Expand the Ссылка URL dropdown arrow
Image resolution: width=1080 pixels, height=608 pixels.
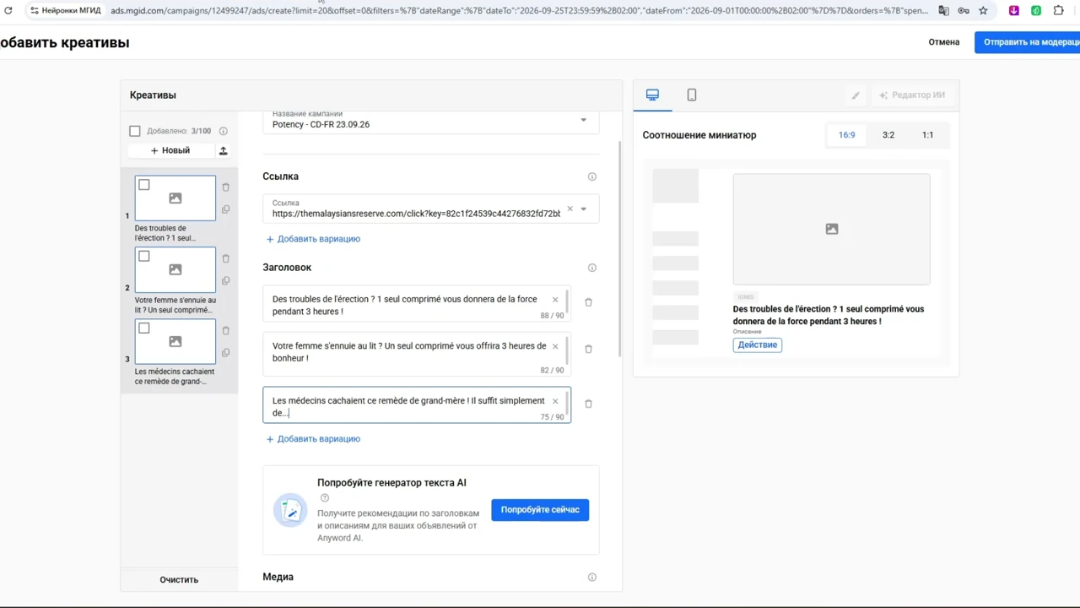[583, 209]
